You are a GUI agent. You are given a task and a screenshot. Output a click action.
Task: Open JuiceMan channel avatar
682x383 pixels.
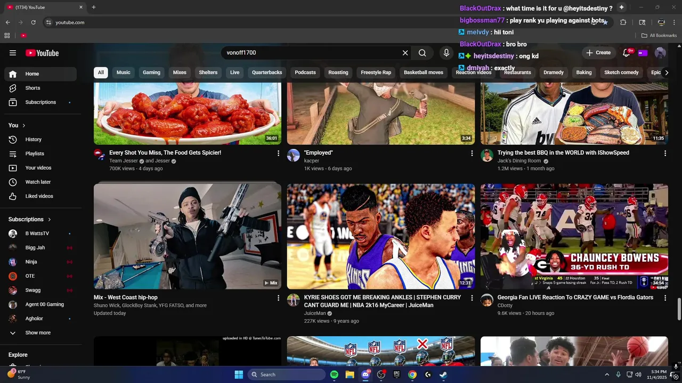click(x=294, y=300)
